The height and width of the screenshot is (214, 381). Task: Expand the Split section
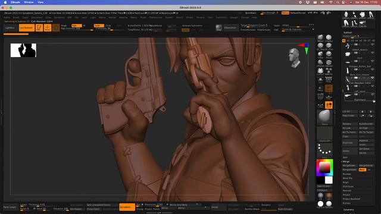pos(345,157)
